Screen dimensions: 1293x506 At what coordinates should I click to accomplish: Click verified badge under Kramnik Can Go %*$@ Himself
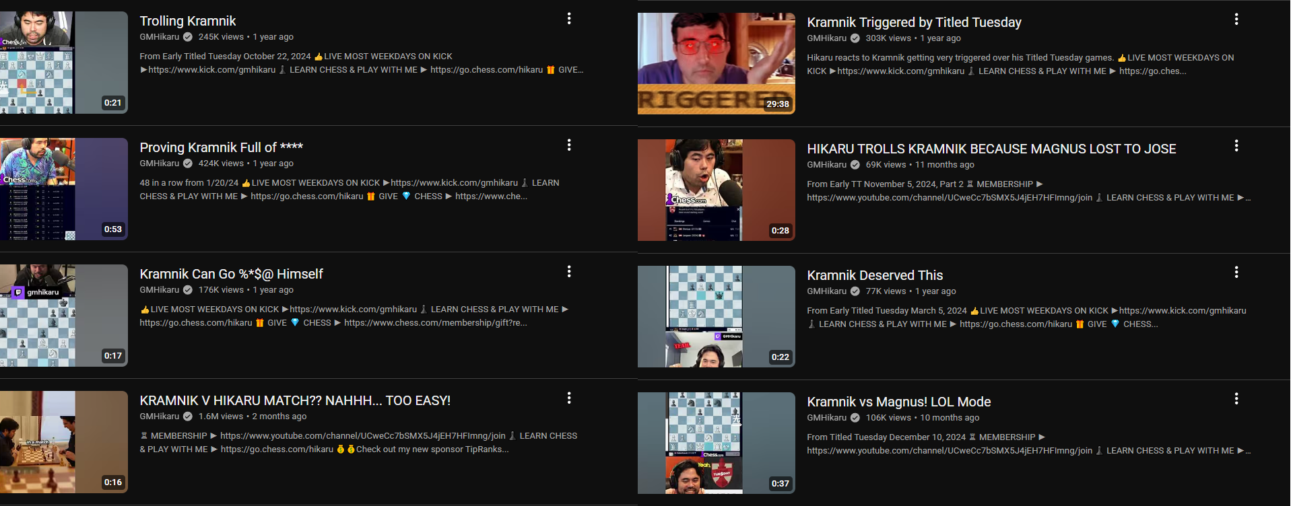(188, 290)
